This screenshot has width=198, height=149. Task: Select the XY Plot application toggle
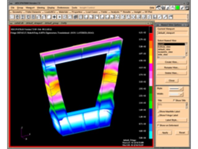click(148, 12)
